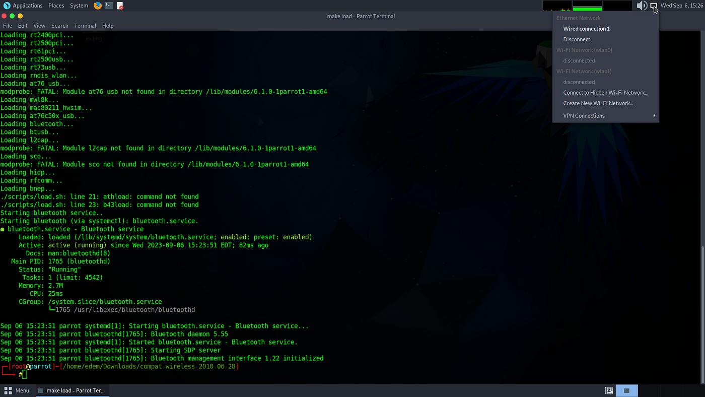Click the Menu grid icon in bottom panel
The width and height of the screenshot is (705, 397).
click(x=8, y=390)
